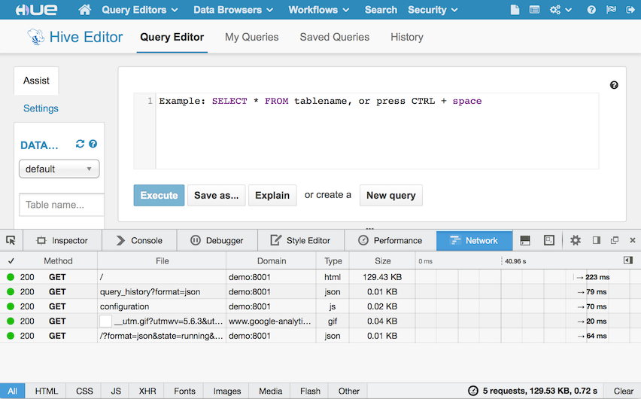
Task: Click the Table name search field
Action: 62,205
